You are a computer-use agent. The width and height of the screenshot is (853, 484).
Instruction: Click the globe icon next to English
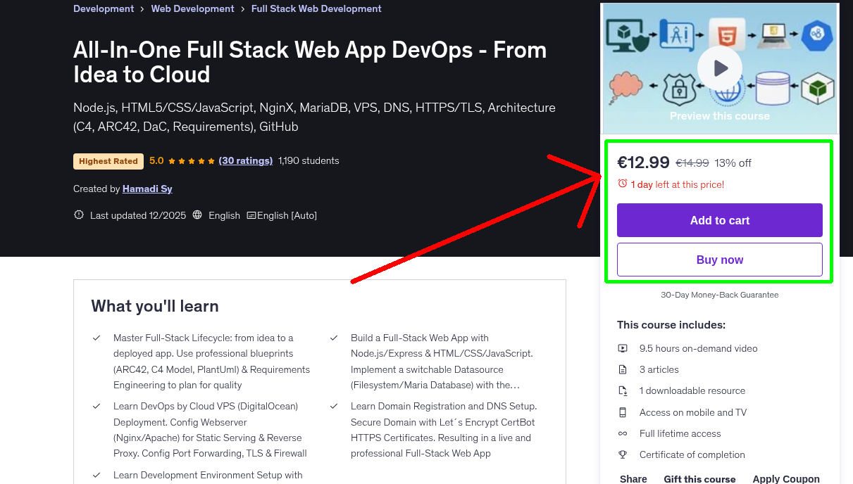tap(197, 215)
